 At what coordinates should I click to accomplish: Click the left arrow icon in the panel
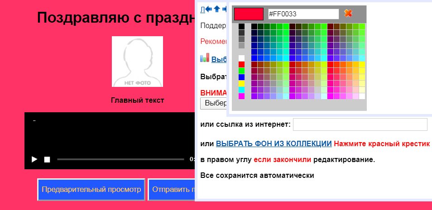(x=209, y=9)
